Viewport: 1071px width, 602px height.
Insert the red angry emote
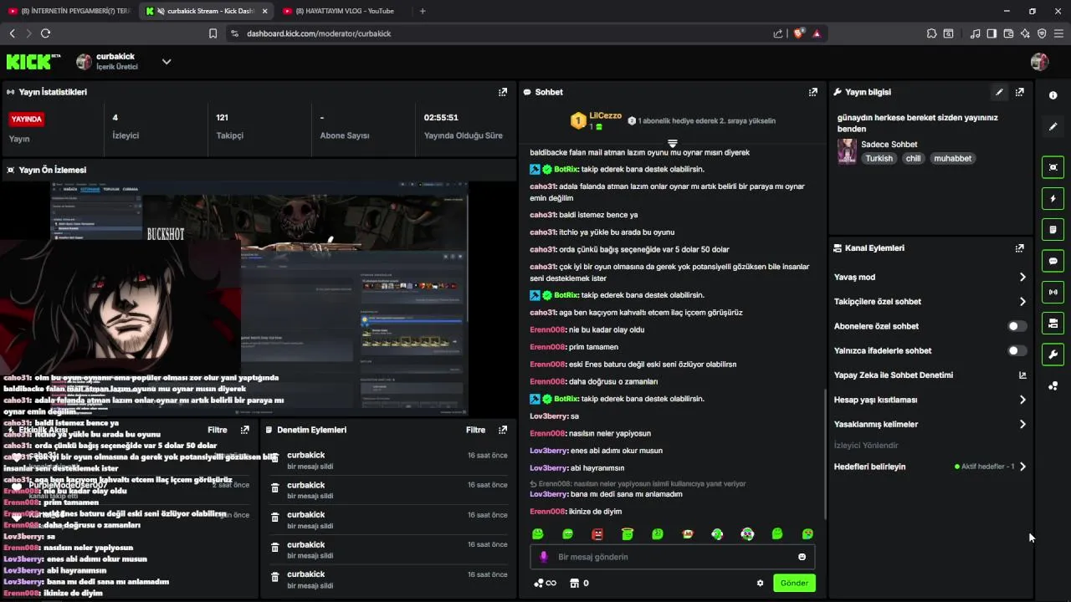point(597,533)
